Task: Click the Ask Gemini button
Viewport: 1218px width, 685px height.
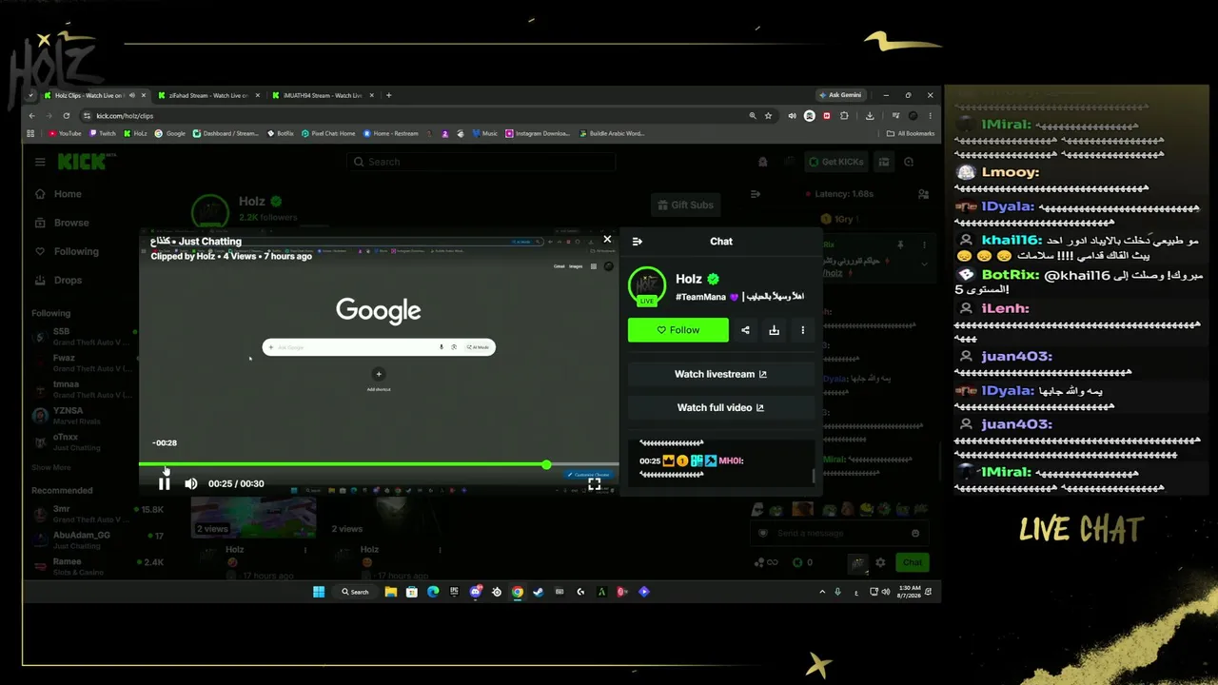Action: click(x=839, y=95)
